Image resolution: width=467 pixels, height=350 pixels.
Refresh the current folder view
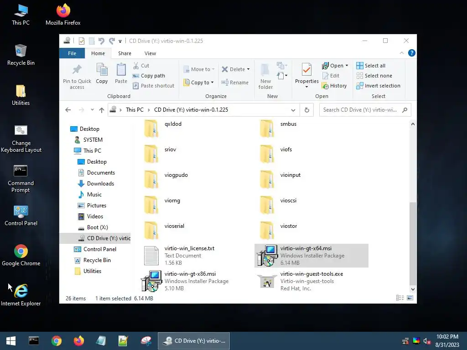307,110
